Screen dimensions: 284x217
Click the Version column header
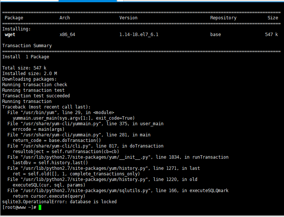point(128,18)
